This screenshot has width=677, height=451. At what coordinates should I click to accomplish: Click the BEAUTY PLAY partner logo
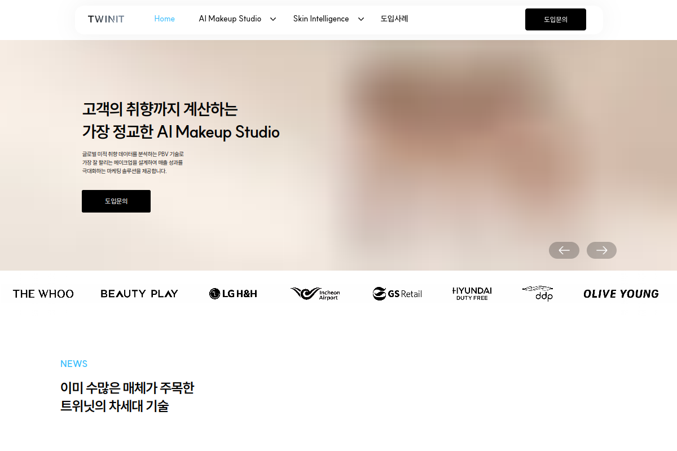(139, 294)
